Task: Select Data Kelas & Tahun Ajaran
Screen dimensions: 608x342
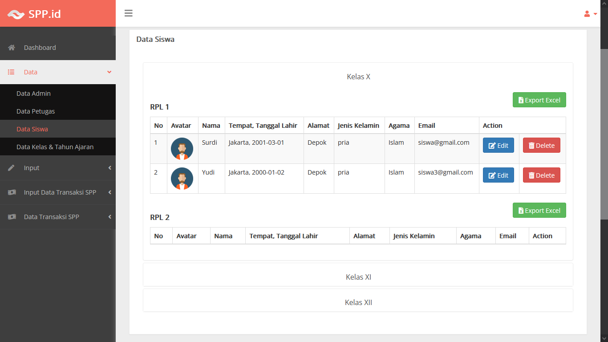Action: [55, 147]
